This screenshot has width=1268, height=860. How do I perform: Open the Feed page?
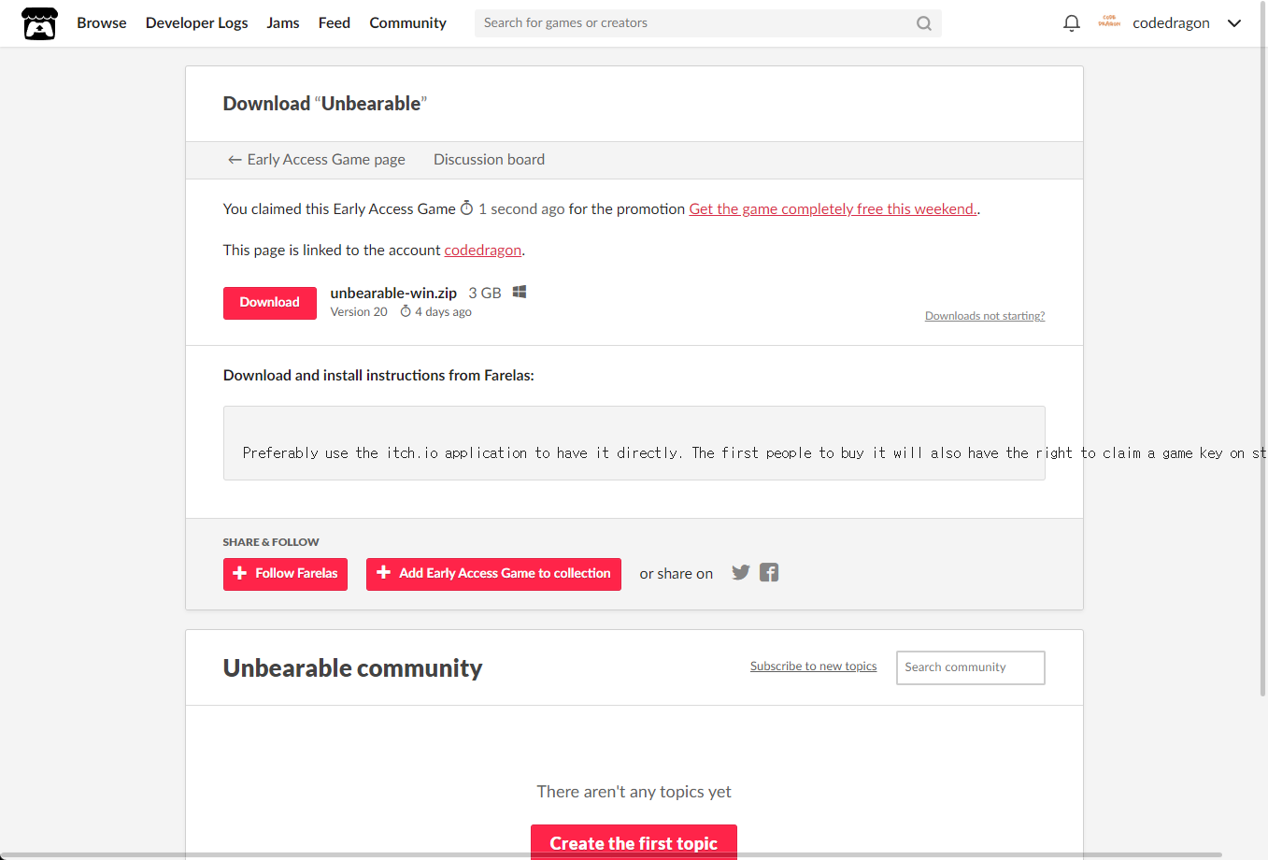pyautogui.click(x=335, y=22)
